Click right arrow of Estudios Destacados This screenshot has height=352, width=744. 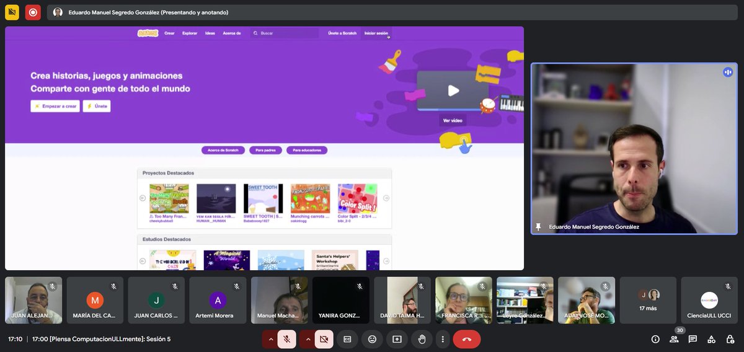(386, 261)
